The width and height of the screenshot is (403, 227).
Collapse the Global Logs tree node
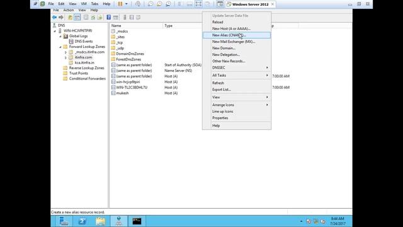pos(60,37)
